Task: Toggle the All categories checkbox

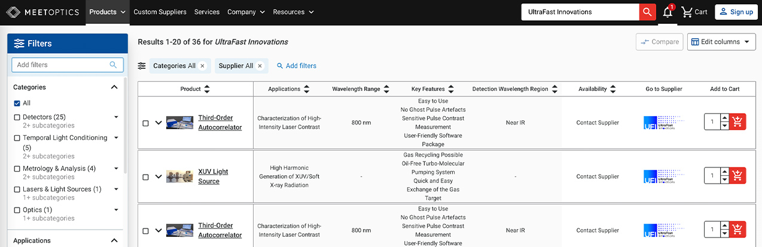Action: pyautogui.click(x=17, y=103)
